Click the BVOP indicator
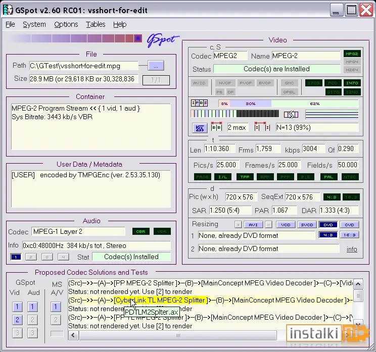Image resolution: width=376 pixels, height=352 pixels. tap(265, 83)
